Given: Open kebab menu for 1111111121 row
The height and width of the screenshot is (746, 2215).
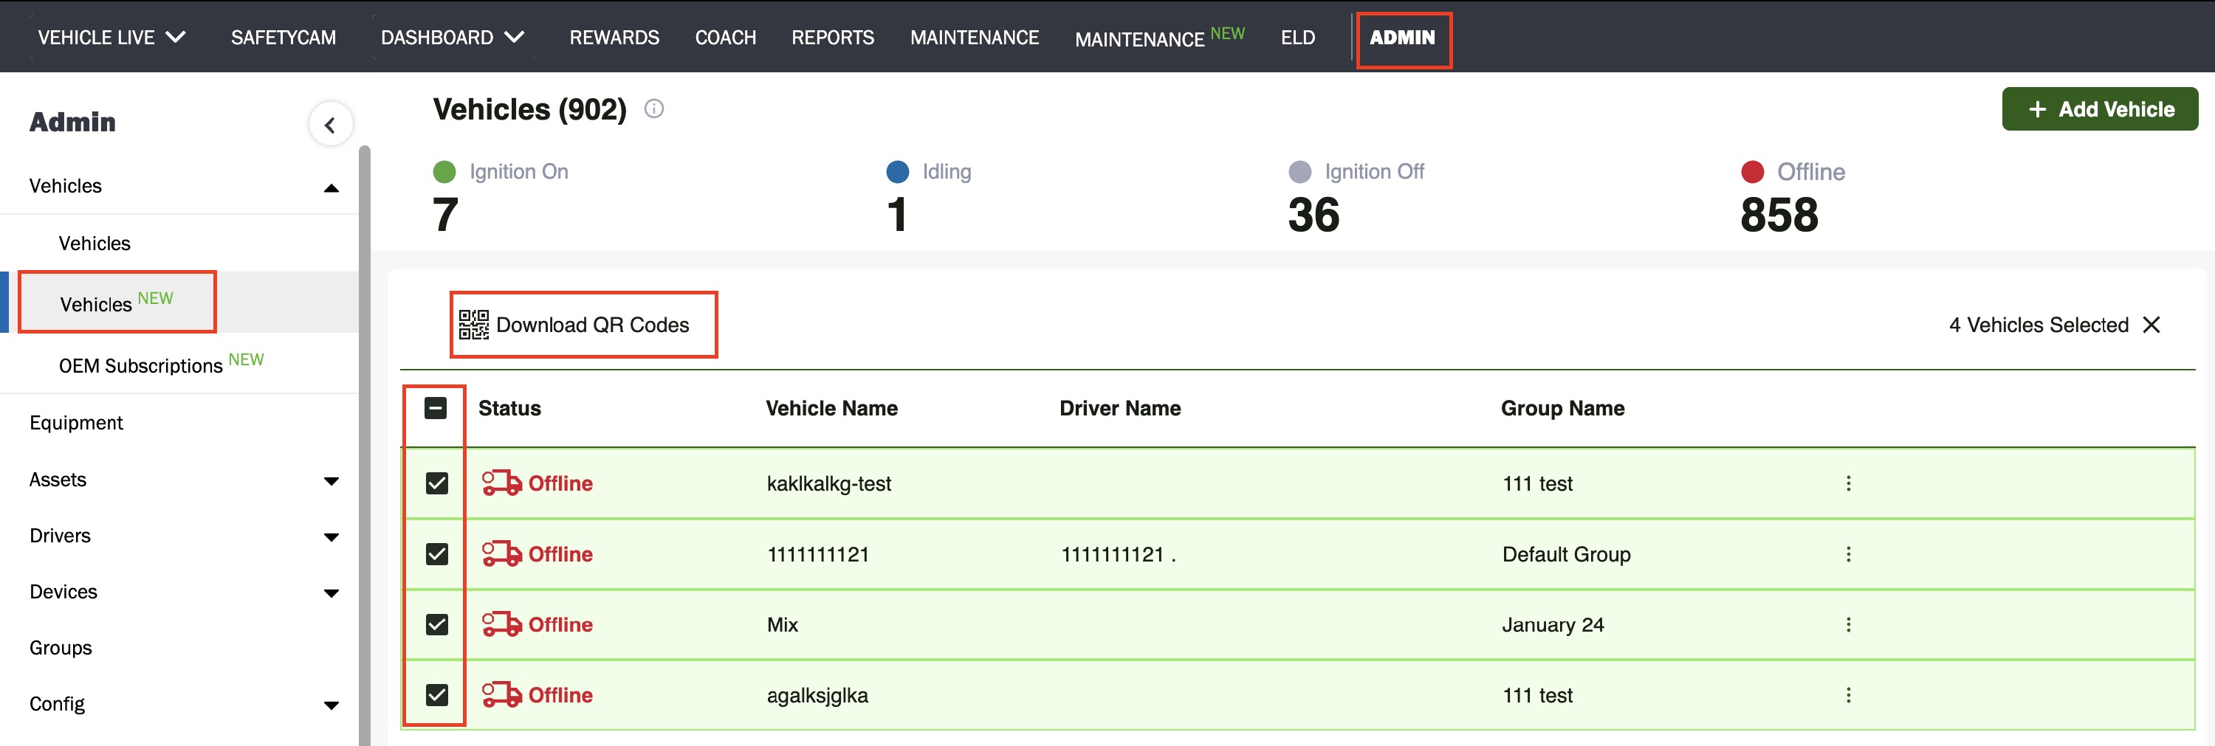Looking at the screenshot, I should point(1848,554).
